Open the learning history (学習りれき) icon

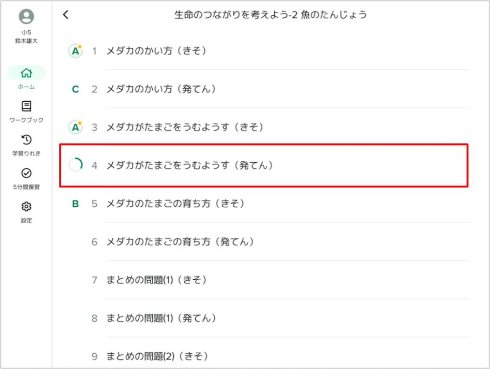tap(26, 140)
